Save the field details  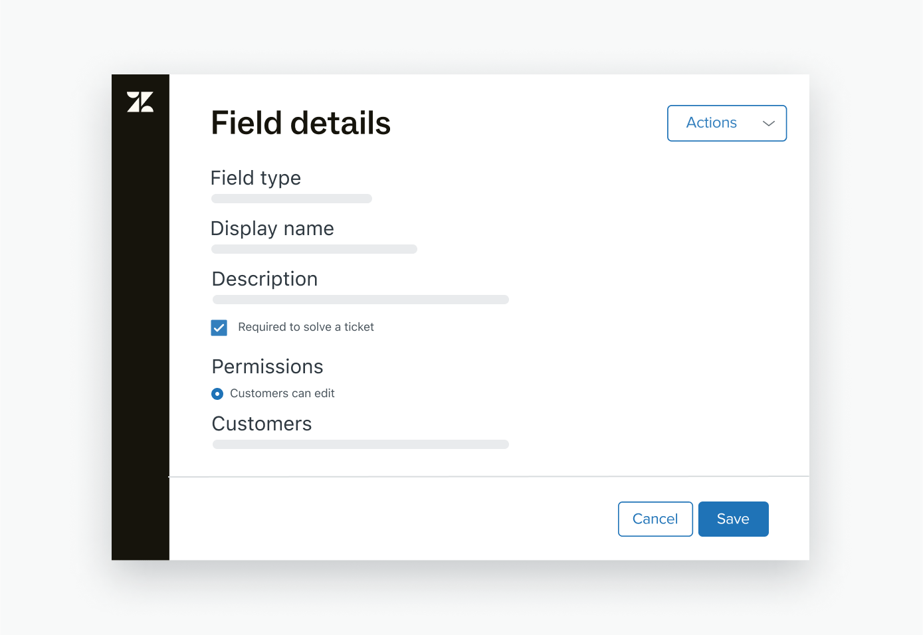pyautogui.click(x=733, y=519)
